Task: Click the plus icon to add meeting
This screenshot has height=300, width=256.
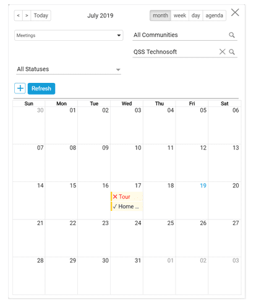Action: click(20, 88)
